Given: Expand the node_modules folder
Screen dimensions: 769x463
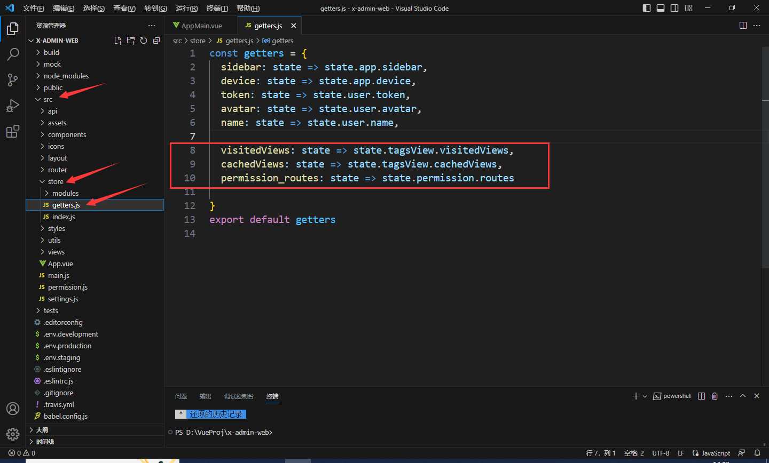Looking at the screenshot, I should point(95,76).
